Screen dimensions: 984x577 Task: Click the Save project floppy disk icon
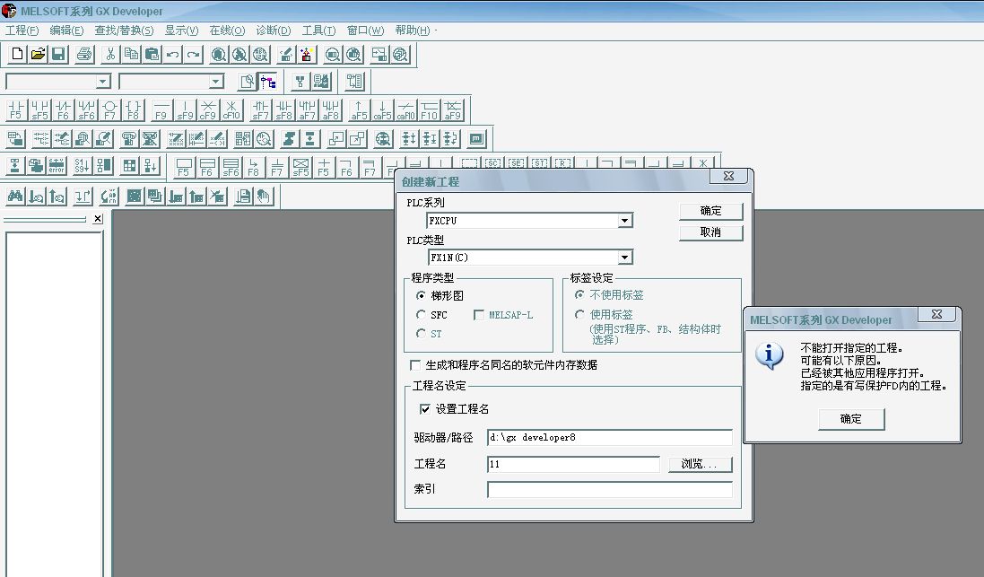[58, 55]
